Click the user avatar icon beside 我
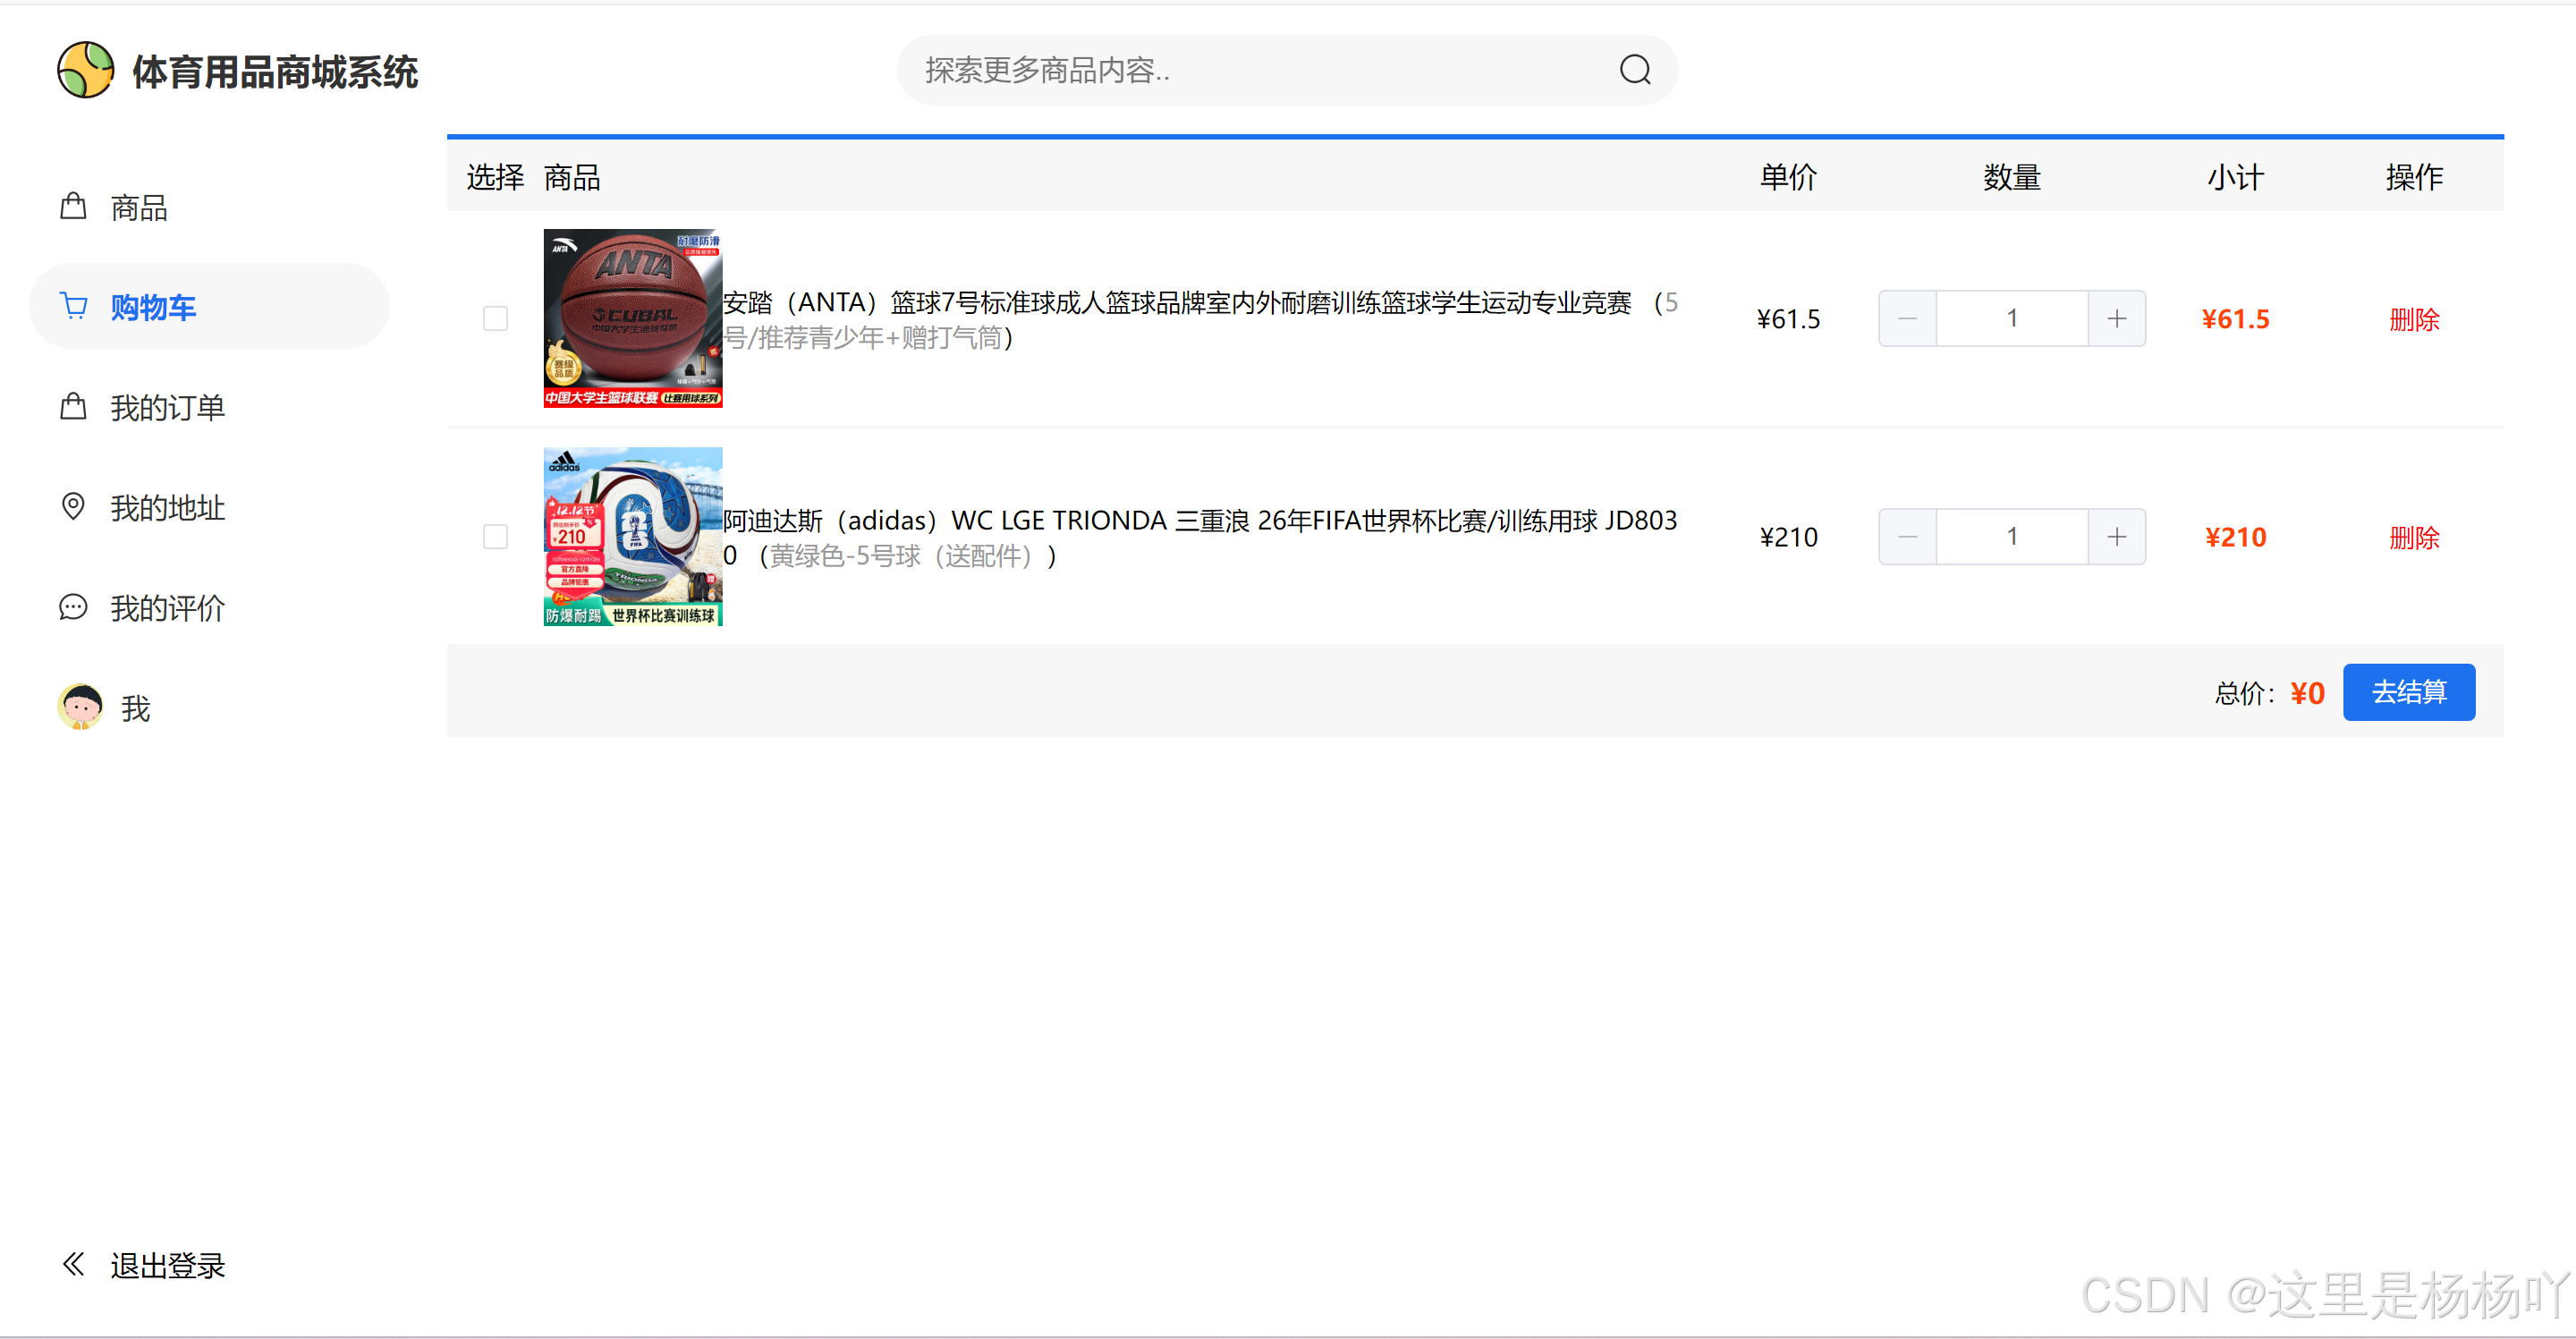This screenshot has width=2576, height=1339. coord(81,707)
